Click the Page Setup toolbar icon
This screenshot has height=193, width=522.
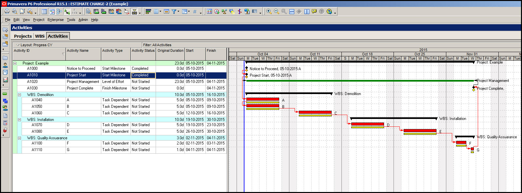pyautogui.click(x=22, y=11)
